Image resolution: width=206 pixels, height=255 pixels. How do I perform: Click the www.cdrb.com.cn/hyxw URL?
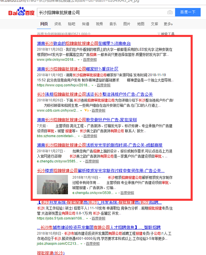click(x=58, y=111)
